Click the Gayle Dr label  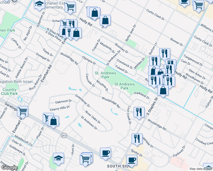click(x=48, y=52)
